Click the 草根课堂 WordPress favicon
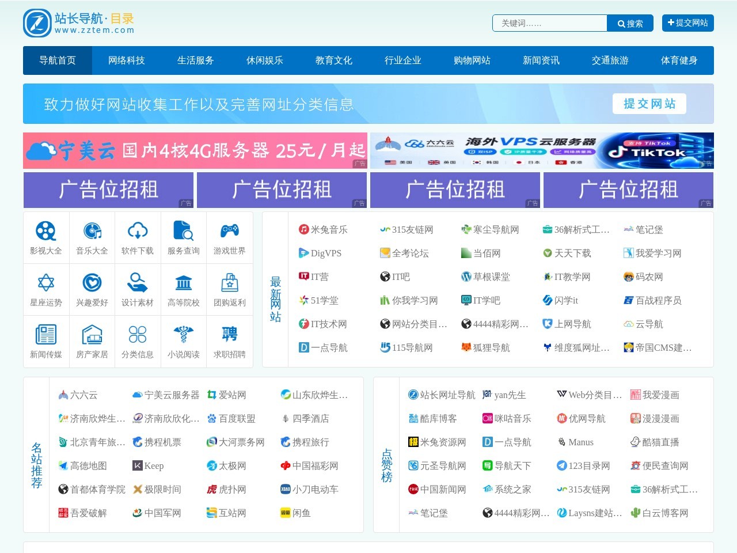This screenshot has height=553, width=737. pos(466,276)
